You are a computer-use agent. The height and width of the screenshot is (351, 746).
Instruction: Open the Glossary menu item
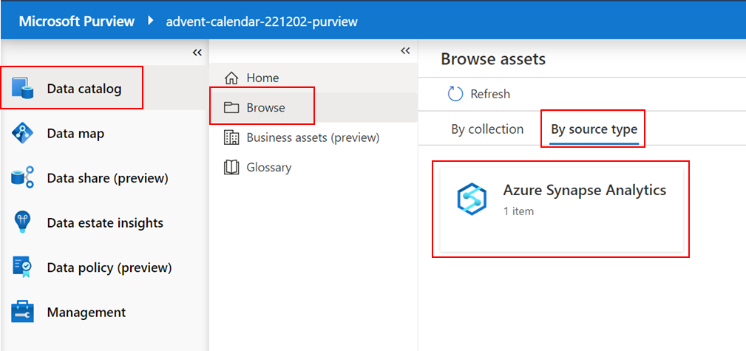[x=269, y=168]
